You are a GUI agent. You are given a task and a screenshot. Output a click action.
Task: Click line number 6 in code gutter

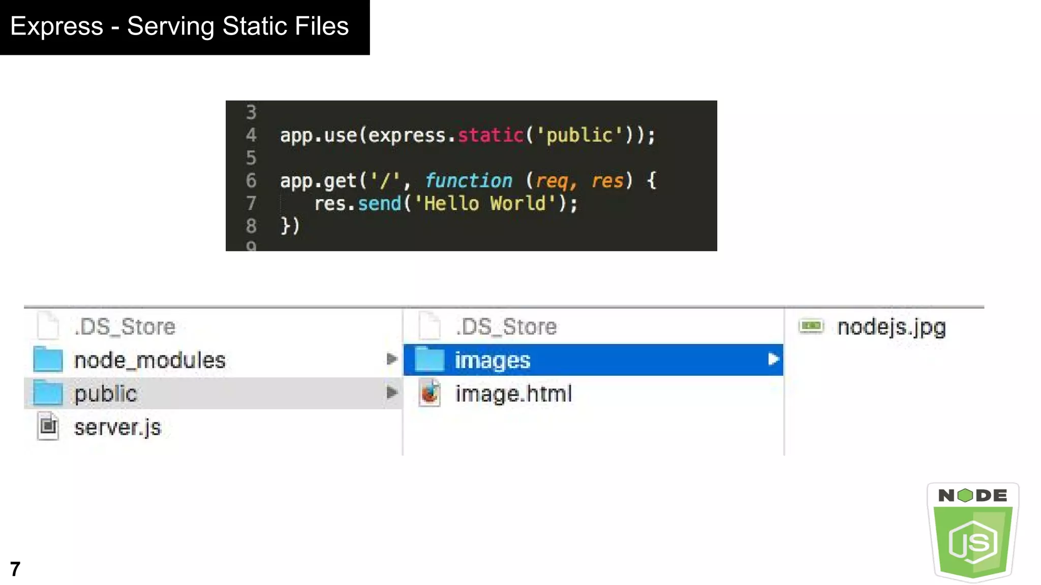[251, 180]
